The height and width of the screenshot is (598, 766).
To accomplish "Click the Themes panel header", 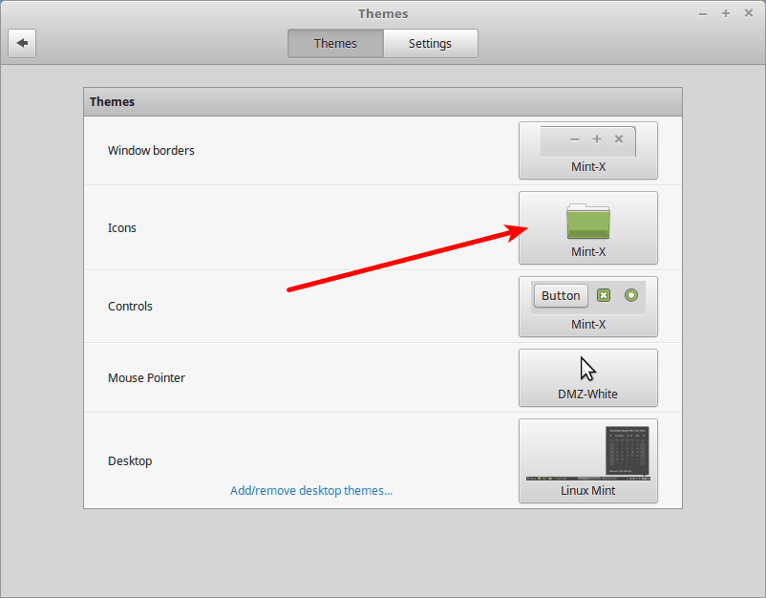I will point(382,101).
